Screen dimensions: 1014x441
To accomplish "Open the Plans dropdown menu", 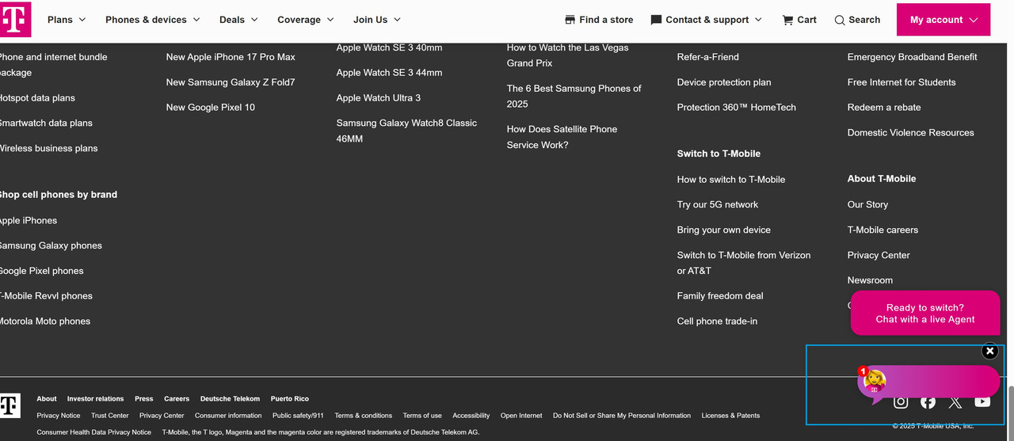I will coord(67,20).
